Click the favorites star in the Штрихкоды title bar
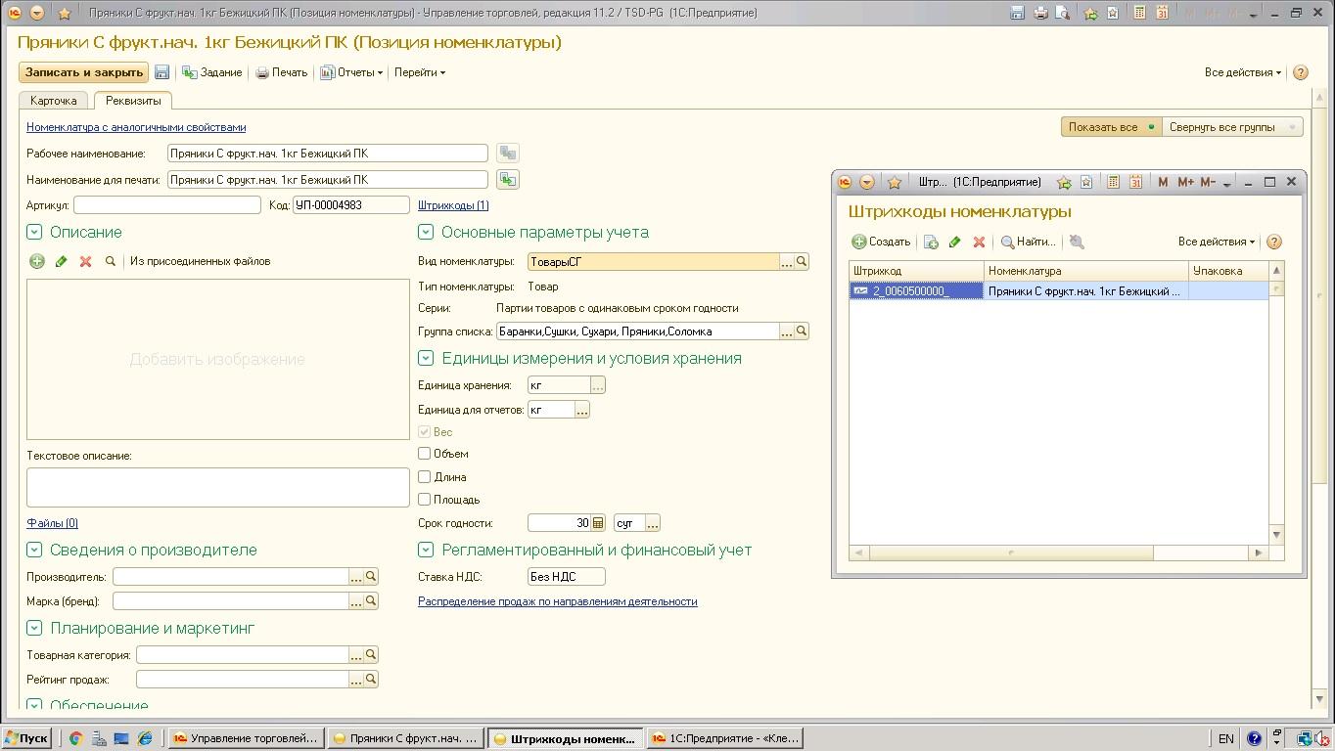 coord(894,182)
